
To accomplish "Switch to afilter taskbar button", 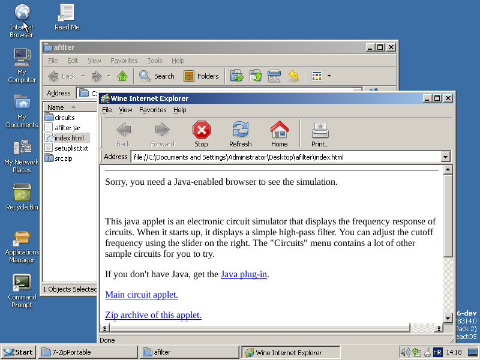I will coord(189,352).
